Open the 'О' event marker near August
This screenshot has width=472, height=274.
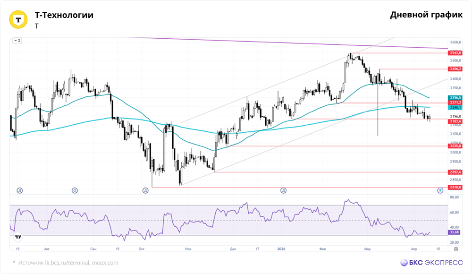click(75, 190)
